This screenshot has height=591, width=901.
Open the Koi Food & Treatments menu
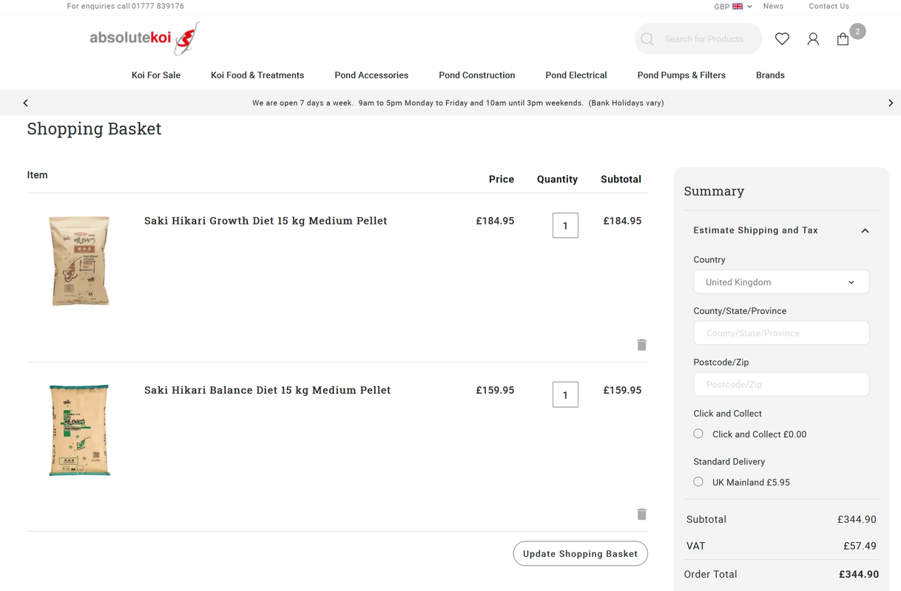pyautogui.click(x=257, y=75)
